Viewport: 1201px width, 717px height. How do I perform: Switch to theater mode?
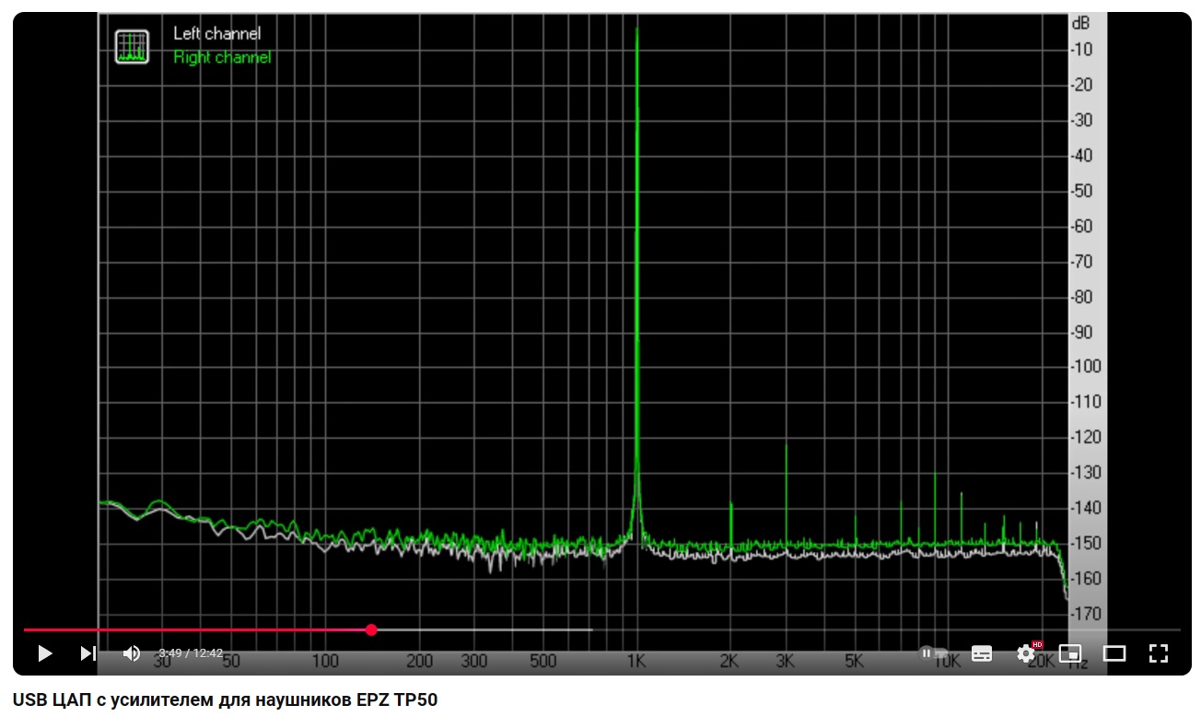tap(1114, 653)
